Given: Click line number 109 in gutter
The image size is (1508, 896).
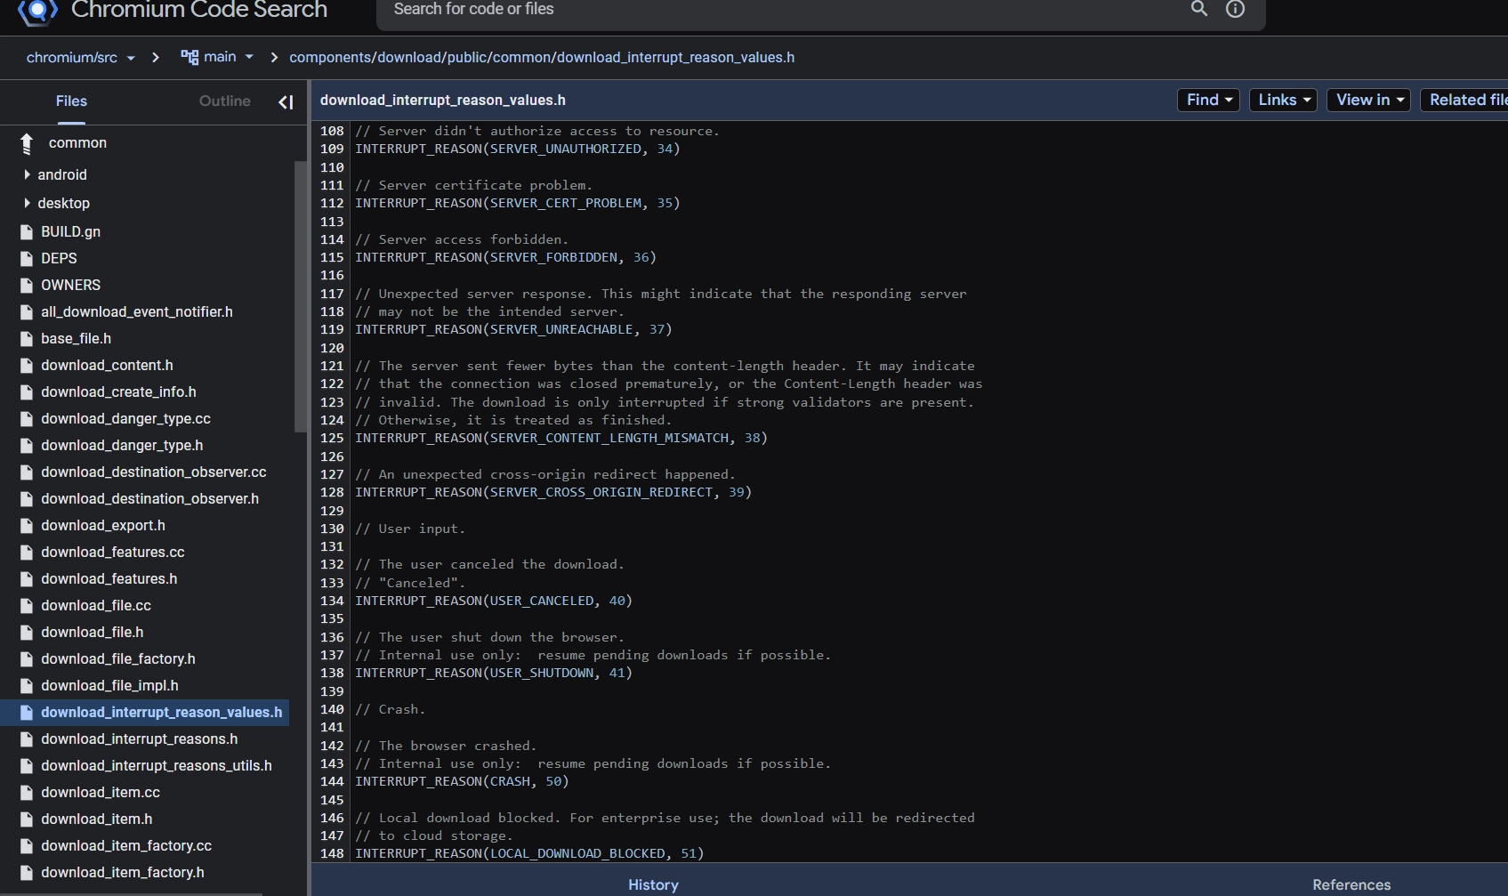Looking at the screenshot, I should tap(332, 149).
